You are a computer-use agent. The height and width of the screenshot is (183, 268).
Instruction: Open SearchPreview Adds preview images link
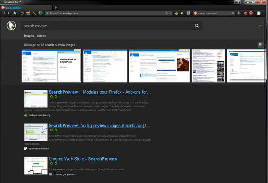pos(99,126)
